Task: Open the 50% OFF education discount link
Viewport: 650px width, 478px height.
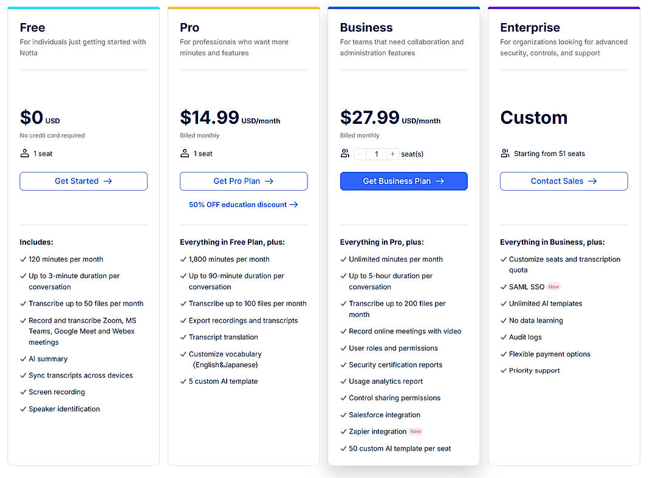Action: (x=244, y=205)
